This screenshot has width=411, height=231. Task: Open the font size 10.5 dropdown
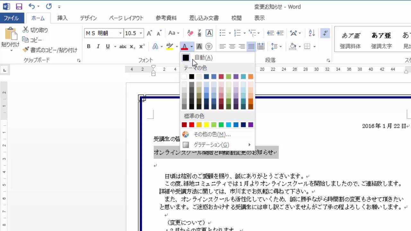coord(141,33)
